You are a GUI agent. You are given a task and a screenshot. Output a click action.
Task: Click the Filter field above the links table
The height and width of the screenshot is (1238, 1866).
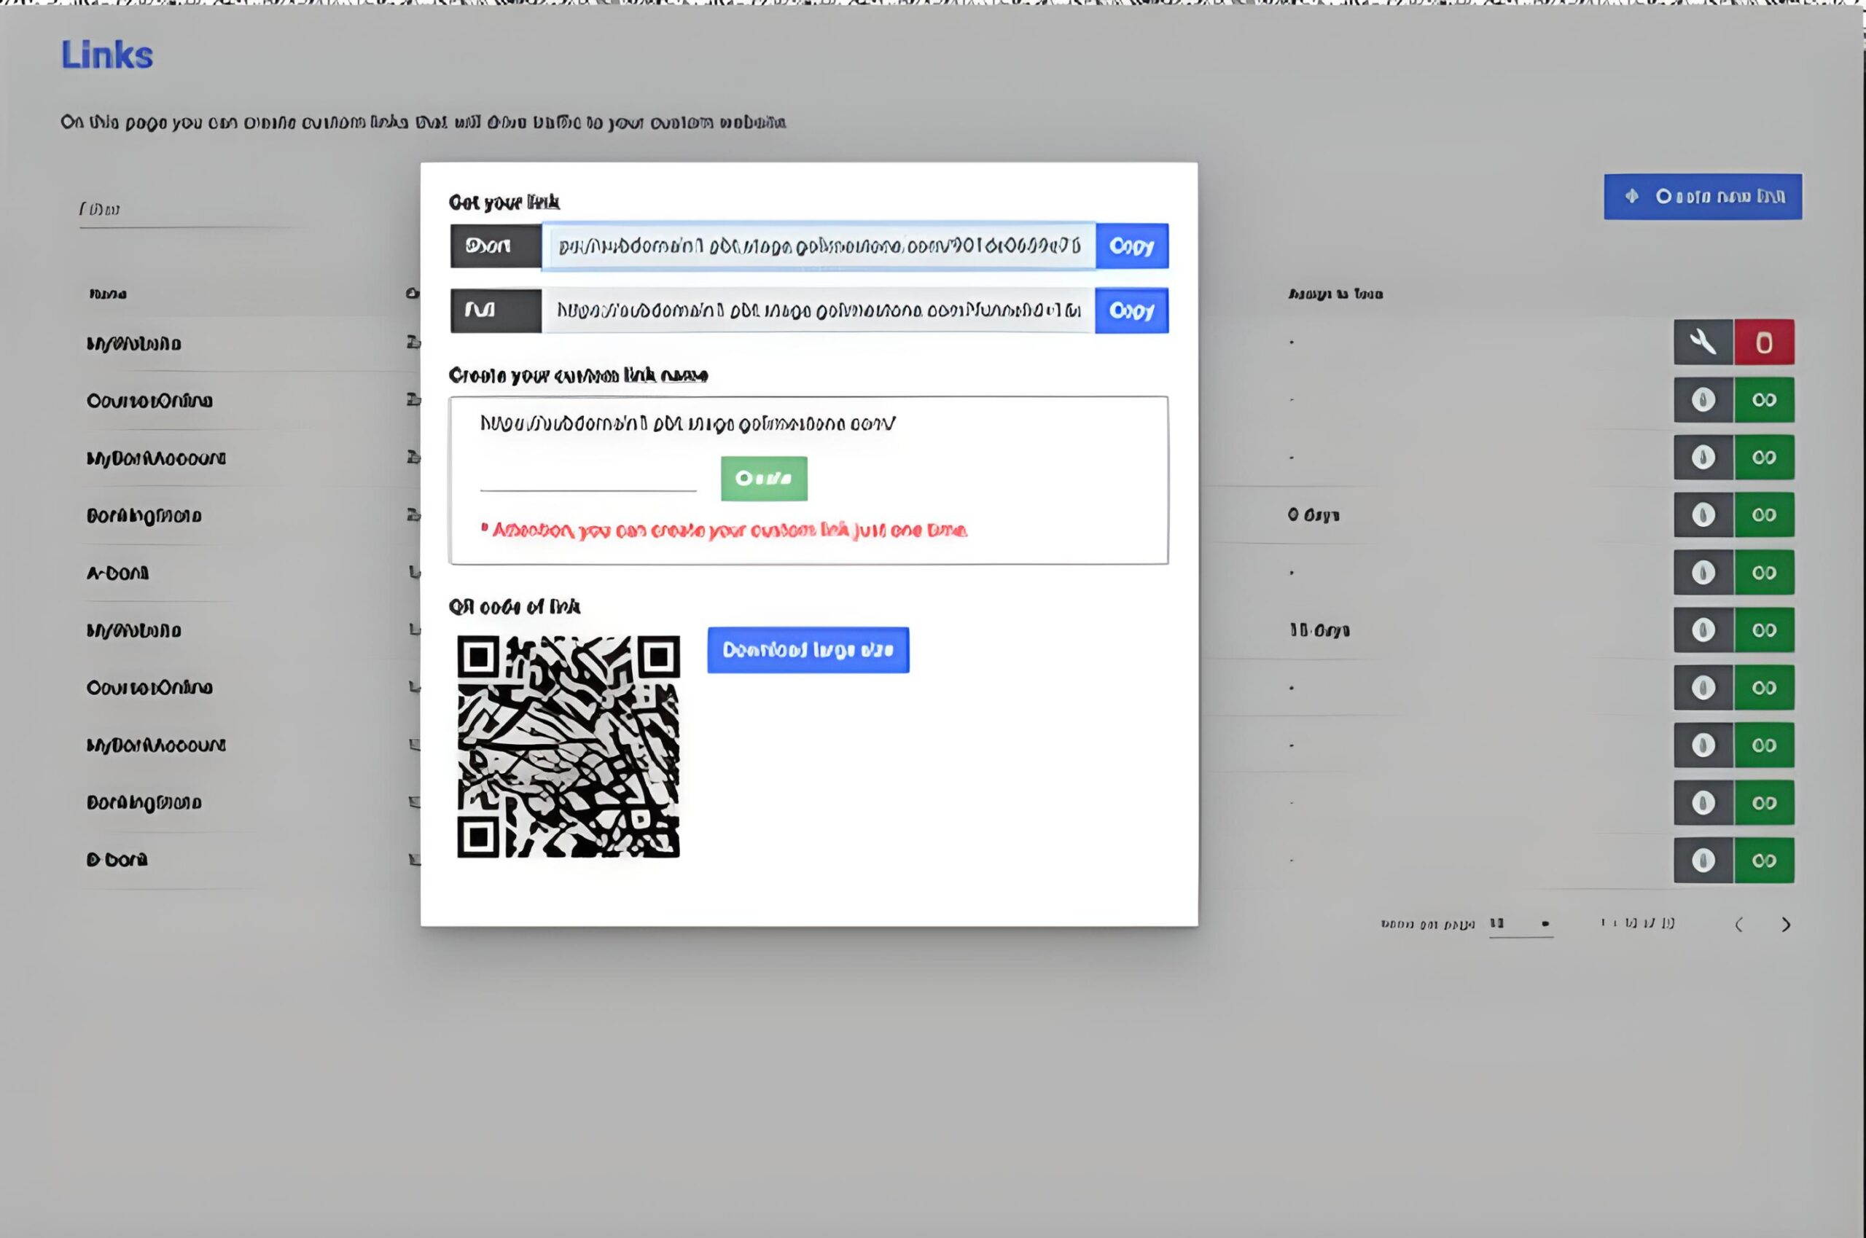coord(190,210)
